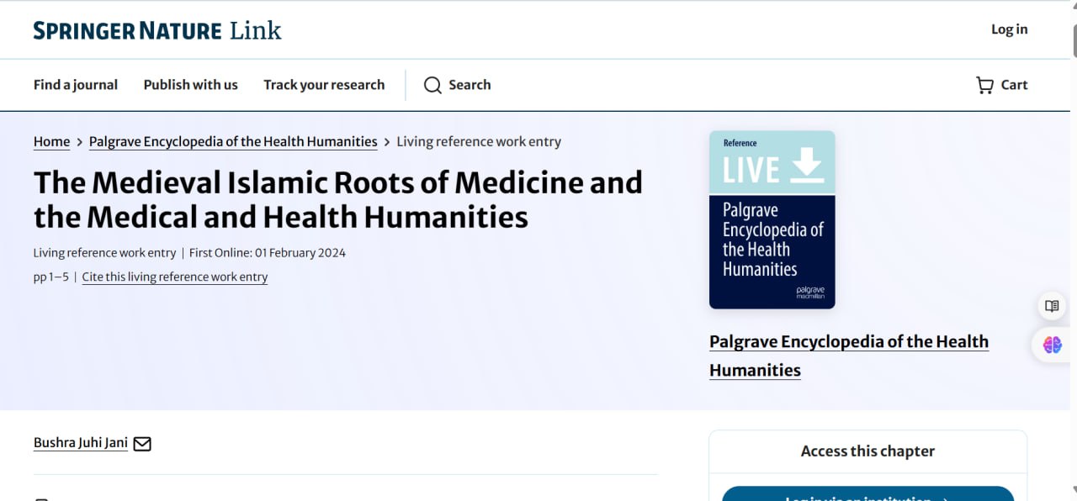The image size is (1077, 501).
Task: Click the magnifying glass search icon
Action: coord(432,85)
